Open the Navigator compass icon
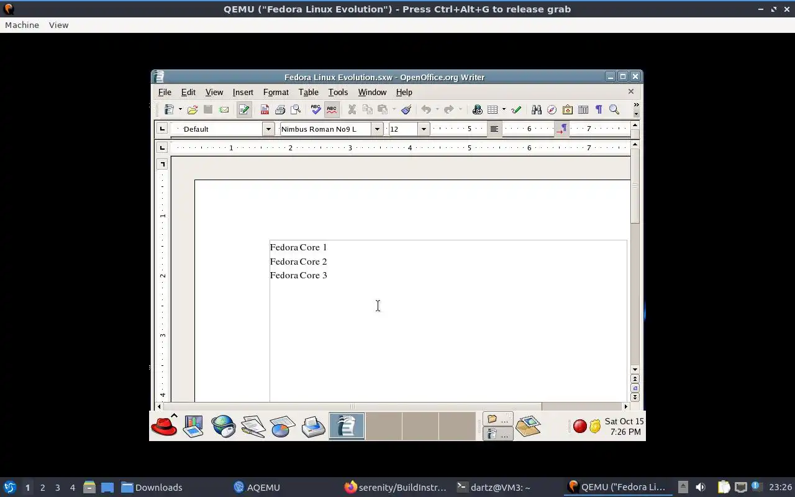The height and width of the screenshot is (497, 795). [x=552, y=110]
